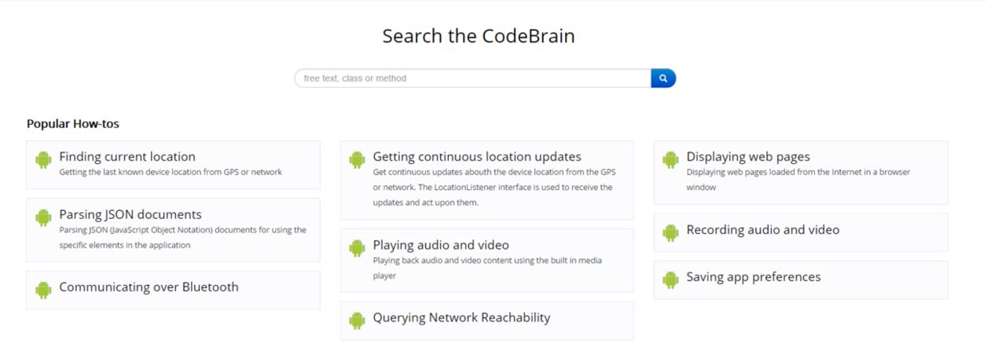Image resolution: width=987 pixels, height=358 pixels.
Task: Click the Popular How-tos heading
Action: [x=73, y=124]
